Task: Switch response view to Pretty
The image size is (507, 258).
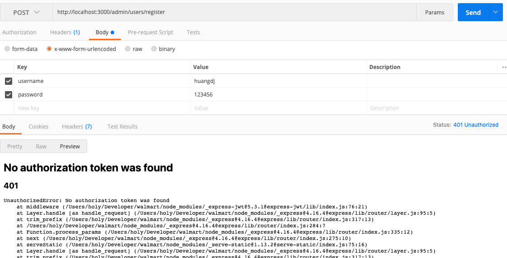Action: point(15,147)
